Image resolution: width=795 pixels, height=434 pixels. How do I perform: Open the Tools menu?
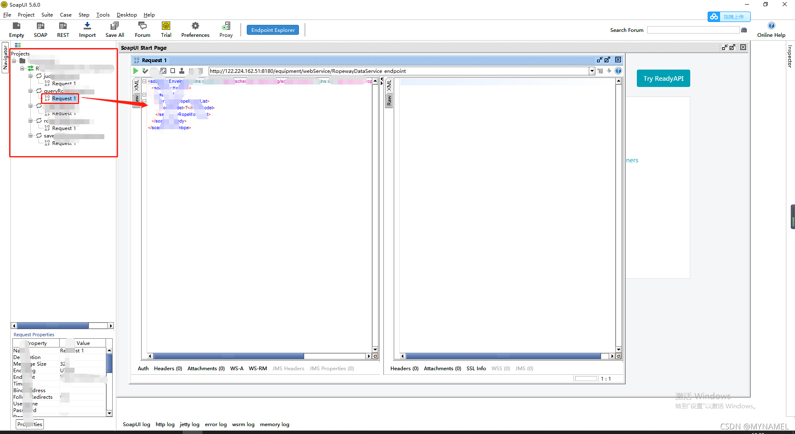[x=103, y=15]
